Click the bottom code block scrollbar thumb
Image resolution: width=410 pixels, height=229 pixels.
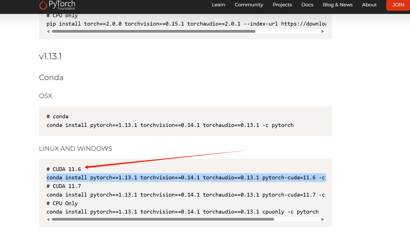163,219
